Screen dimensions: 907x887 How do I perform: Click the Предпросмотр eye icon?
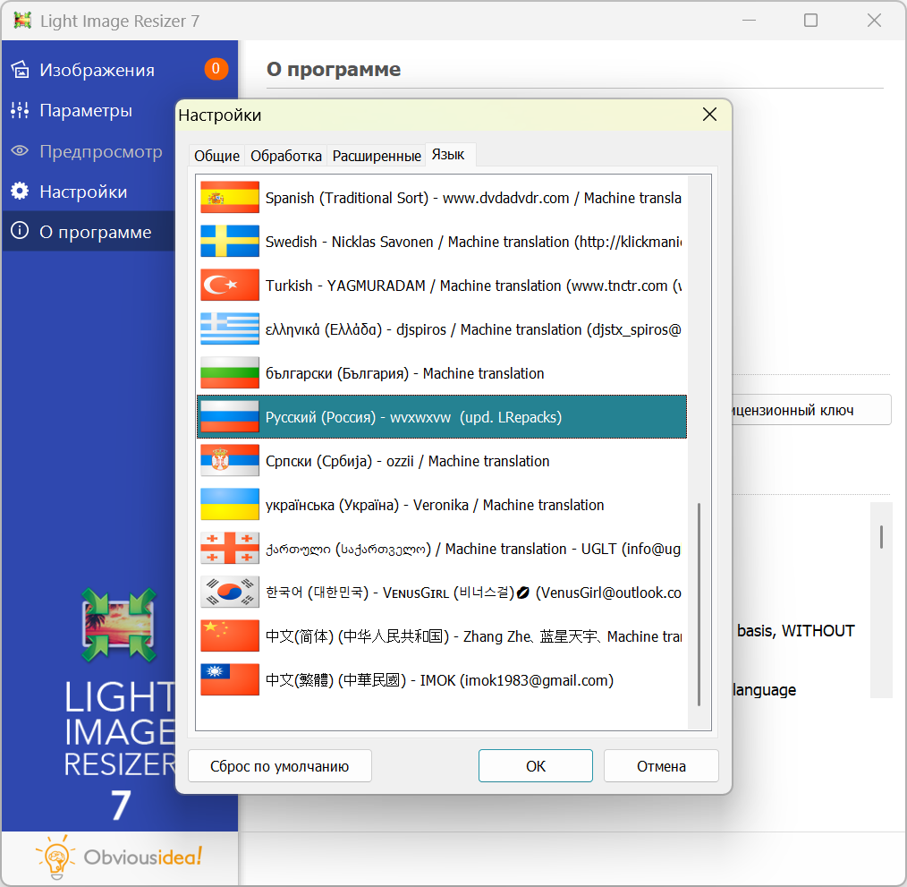pyautogui.click(x=21, y=151)
